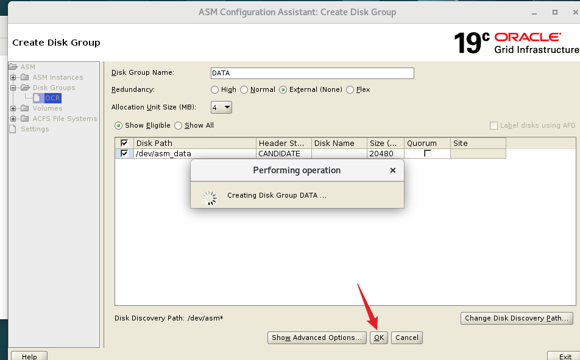This screenshot has height=360, width=580.
Task: Sort by the Site column header
Action: tap(478, 144)
